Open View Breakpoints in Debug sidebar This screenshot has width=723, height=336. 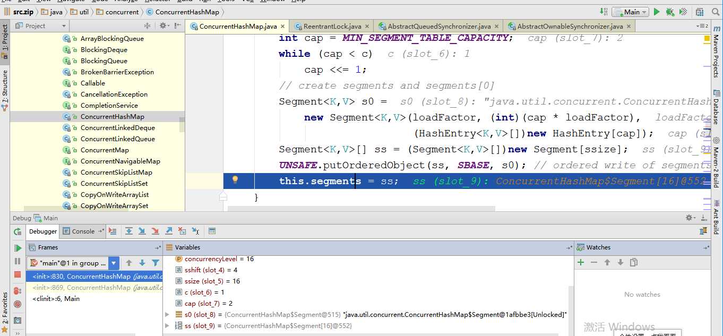click(18, 291)
